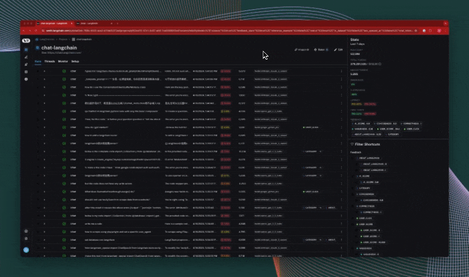Image resolution: width=469 pixels, height=277 pixels.
Task: Copy the Project ID
Action: pos(303,50)
